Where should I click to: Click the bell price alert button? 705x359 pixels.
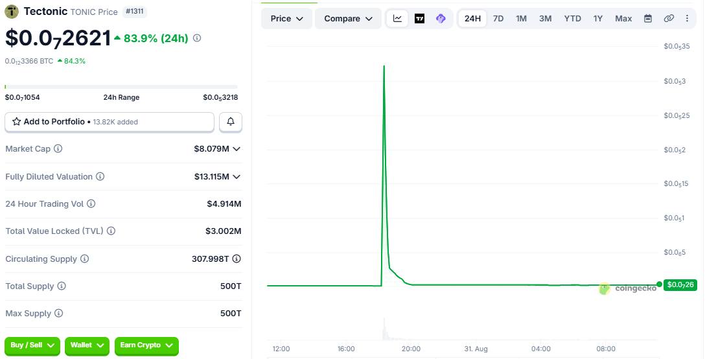pos(231,122)
